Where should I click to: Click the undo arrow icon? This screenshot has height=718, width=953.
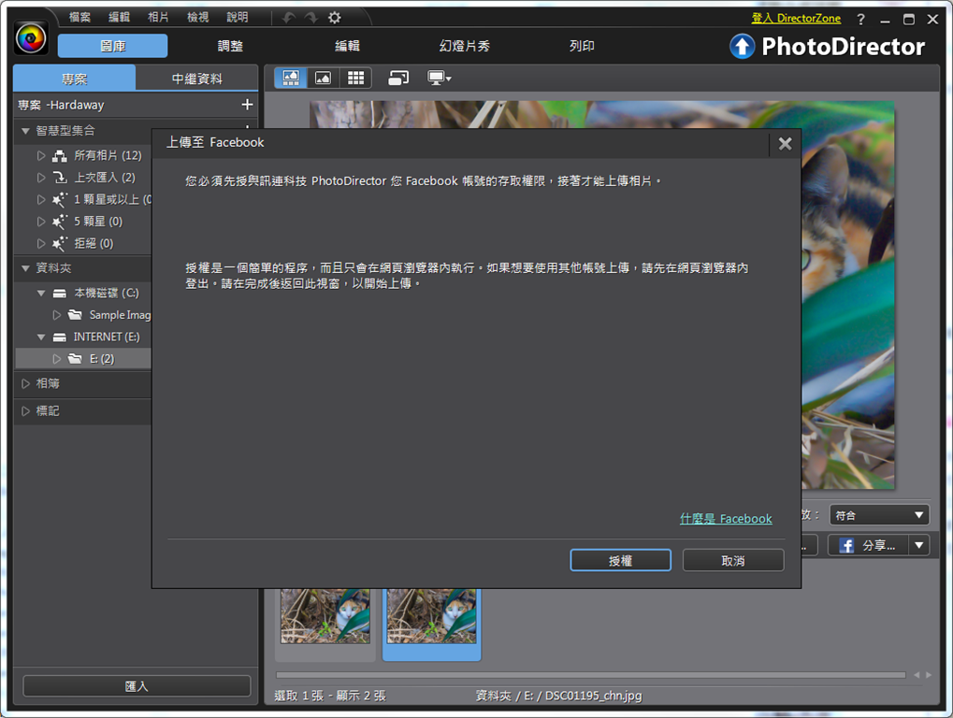coord(289,18)
